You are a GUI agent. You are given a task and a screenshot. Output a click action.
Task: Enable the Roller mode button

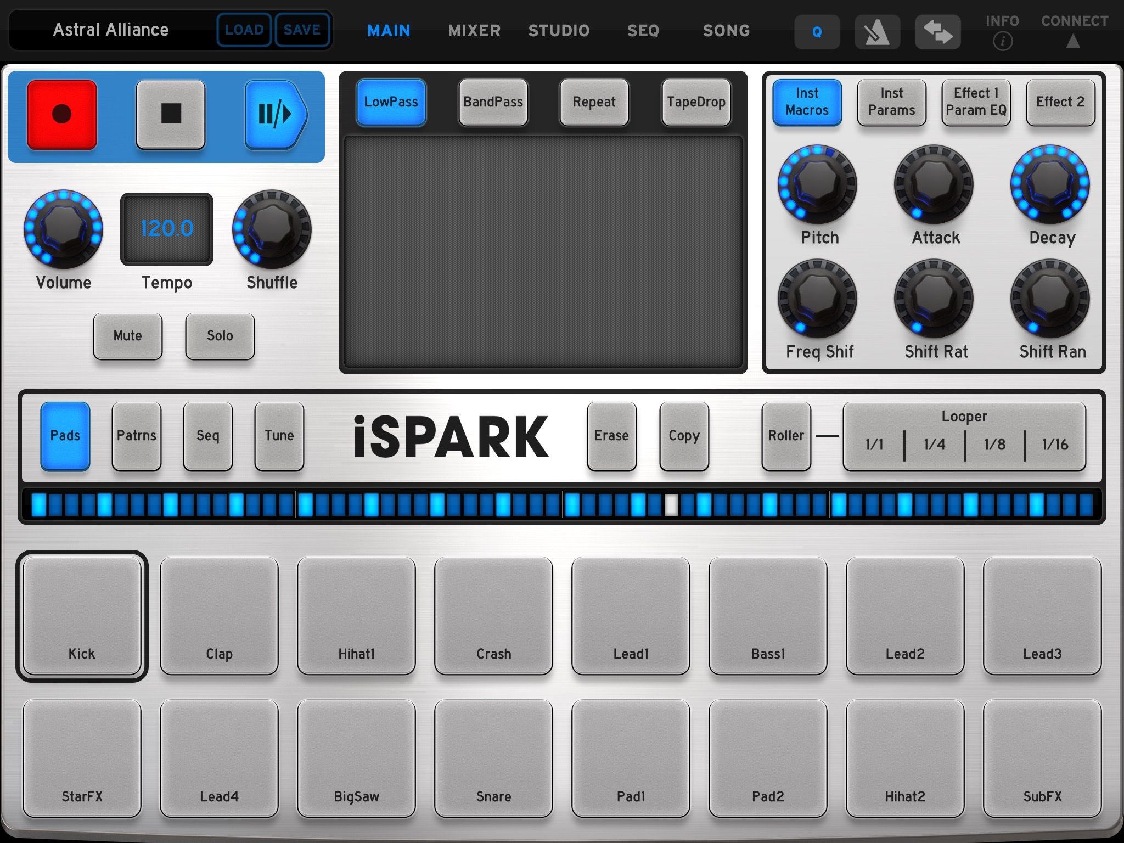[x=785, y=436]
